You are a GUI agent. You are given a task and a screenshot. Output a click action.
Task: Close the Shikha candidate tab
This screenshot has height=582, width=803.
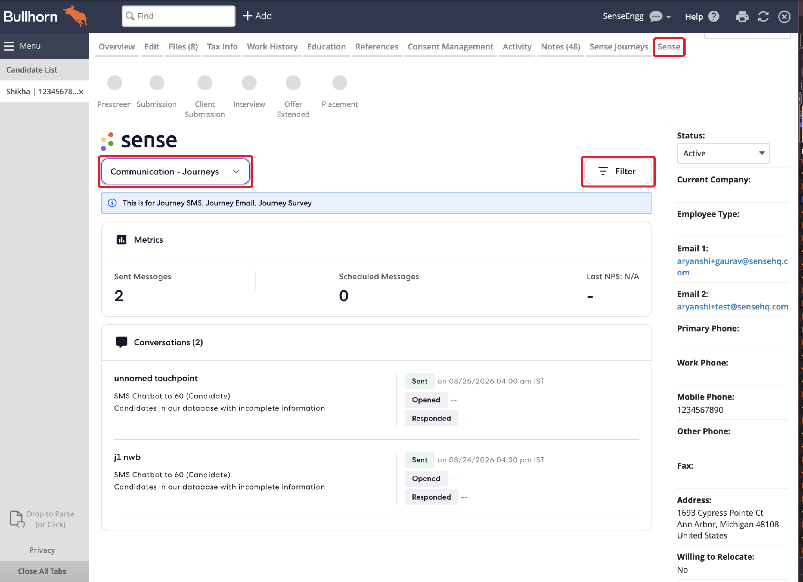(x=81, y=92)
